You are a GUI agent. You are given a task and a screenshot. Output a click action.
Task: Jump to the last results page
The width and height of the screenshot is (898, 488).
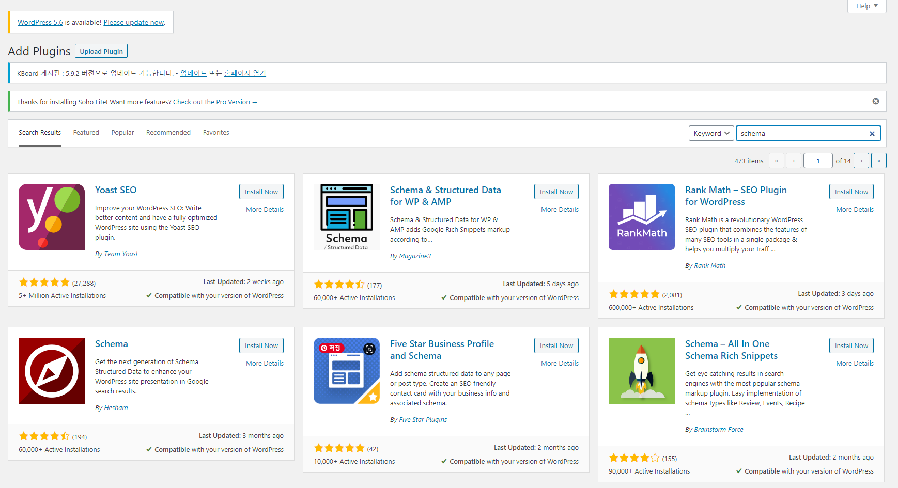[879, 161]
